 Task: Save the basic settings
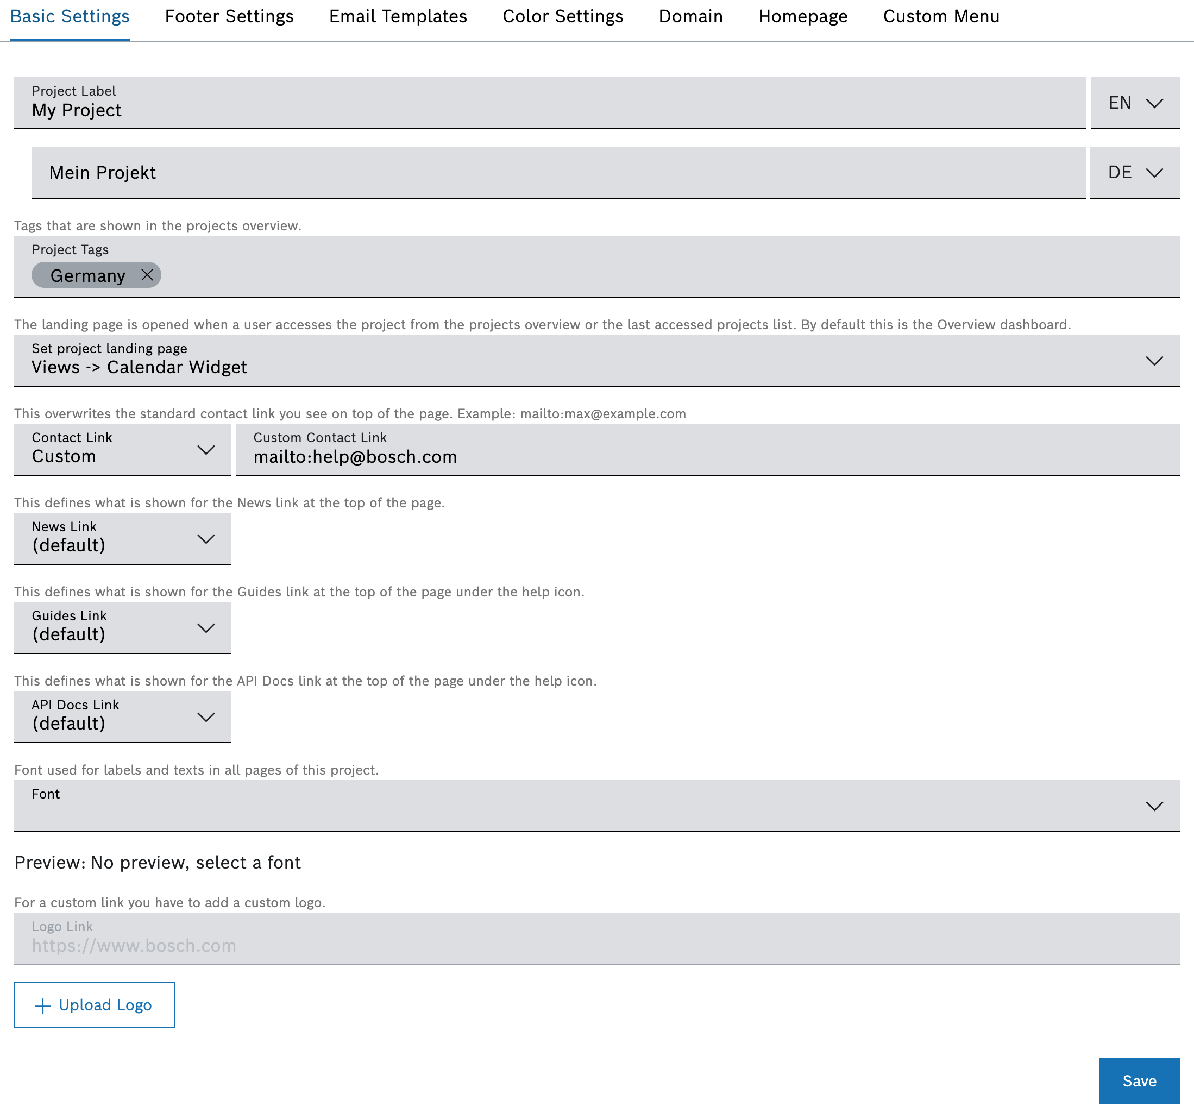[1138, 1080]
